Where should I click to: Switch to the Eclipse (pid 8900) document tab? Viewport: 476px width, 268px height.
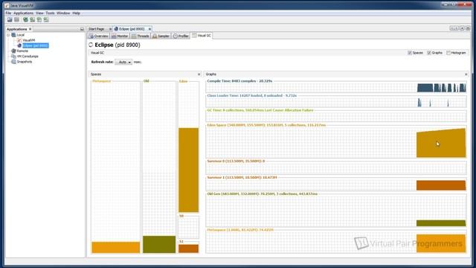click(x=132, y=29)
